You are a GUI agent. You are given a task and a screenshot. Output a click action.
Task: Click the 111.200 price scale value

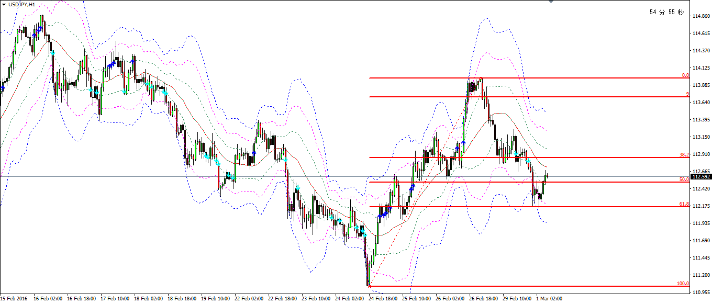point(701,275)
